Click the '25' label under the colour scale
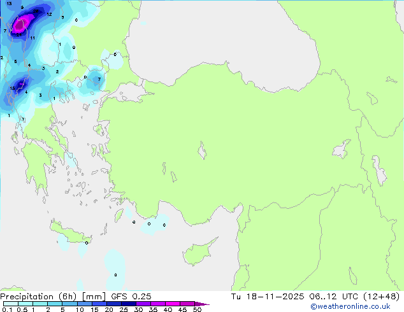 tap(124, 309)
